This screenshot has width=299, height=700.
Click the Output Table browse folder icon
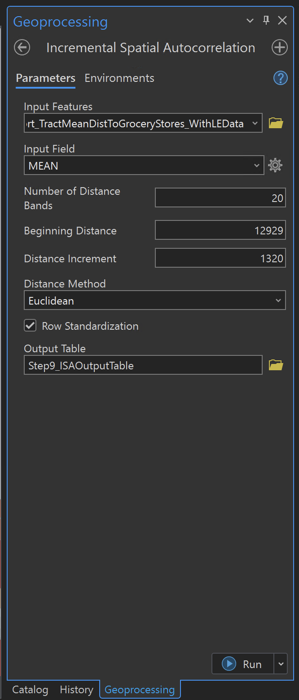(x=276, y=365)
